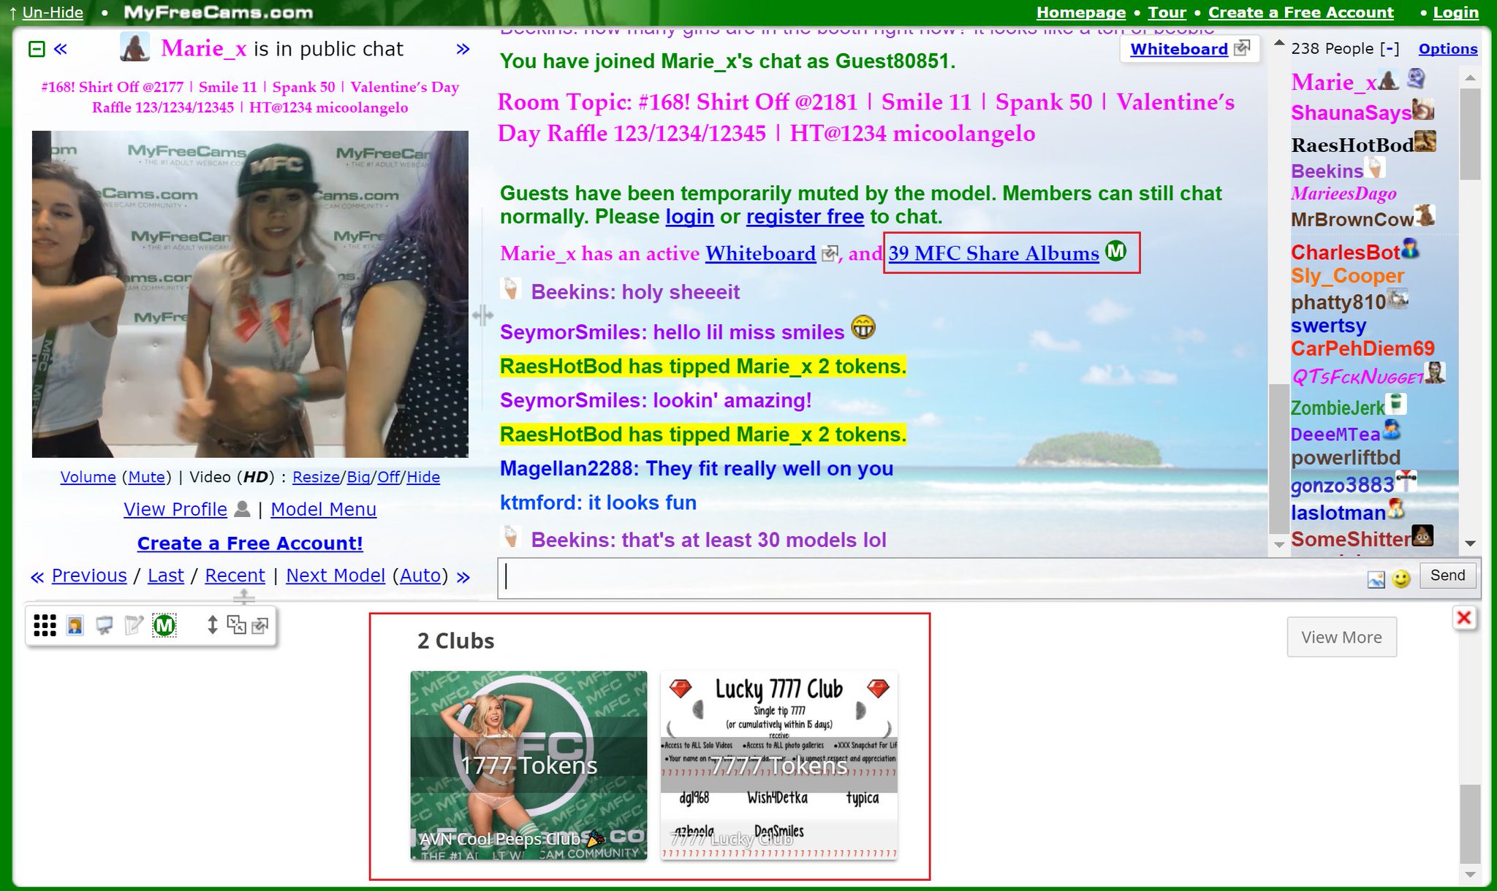The height and width of the screenshot is (891, 1497).
Task: Click the login link in the guest mute notice
Action: [689, 217]
